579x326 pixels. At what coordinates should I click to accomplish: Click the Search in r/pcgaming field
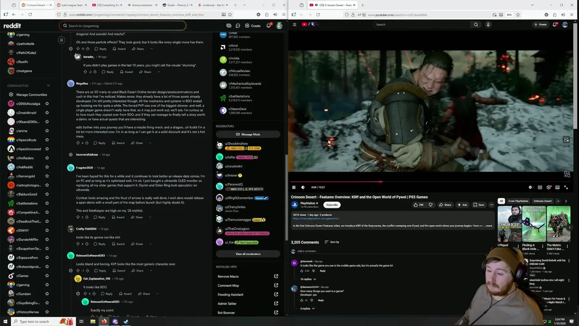click(x=122, y=26)
